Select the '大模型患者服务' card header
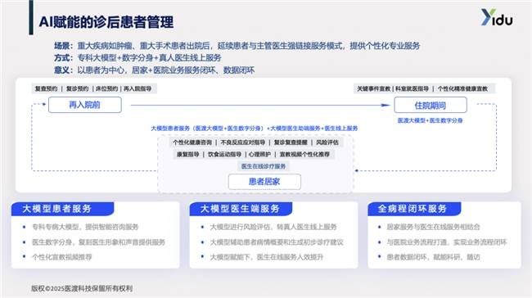Image resolution: width=532 pixels, height=298 pixels. click(63, 209)
